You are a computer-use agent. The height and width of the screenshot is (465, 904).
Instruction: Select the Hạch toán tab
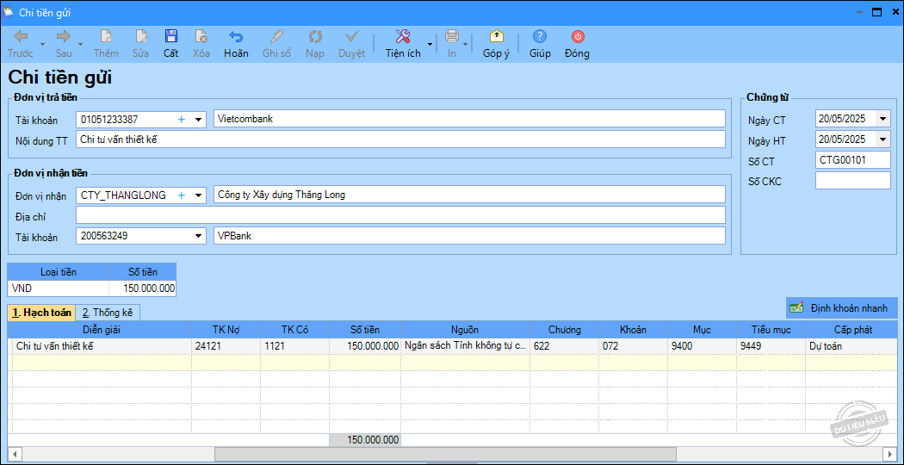coord(41,313)
